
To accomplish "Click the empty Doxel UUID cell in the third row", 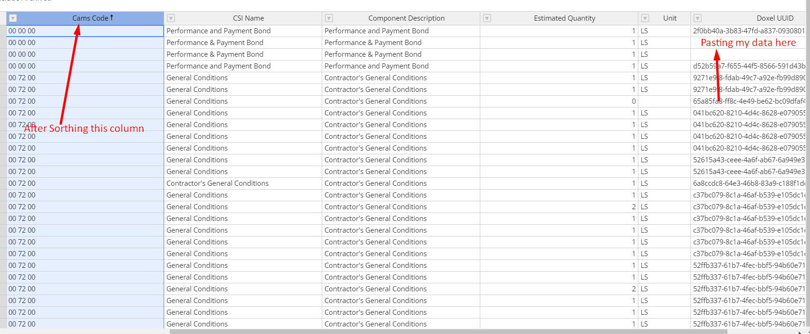I will [x=749, y=54].
